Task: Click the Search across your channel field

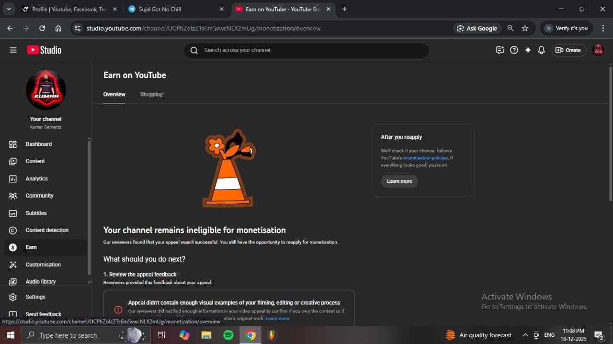Action: pos(306,50)
